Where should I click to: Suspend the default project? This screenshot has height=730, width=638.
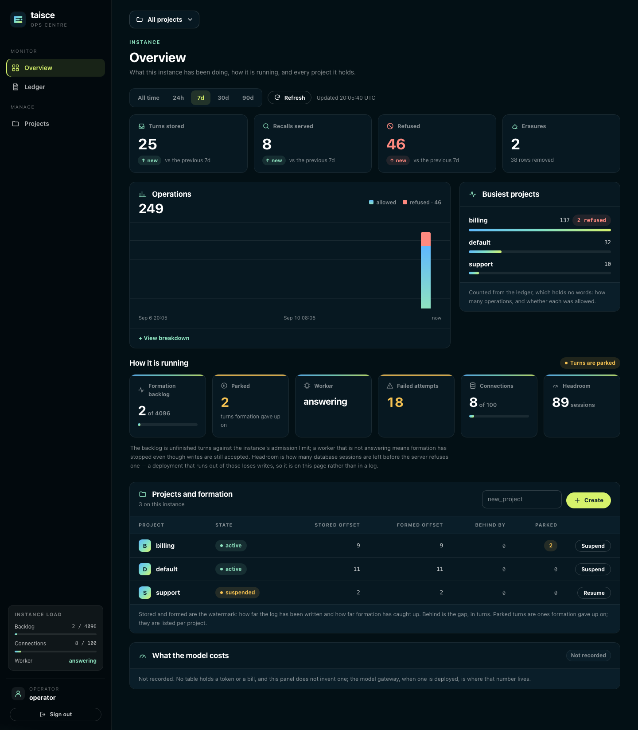click(593, 570)
